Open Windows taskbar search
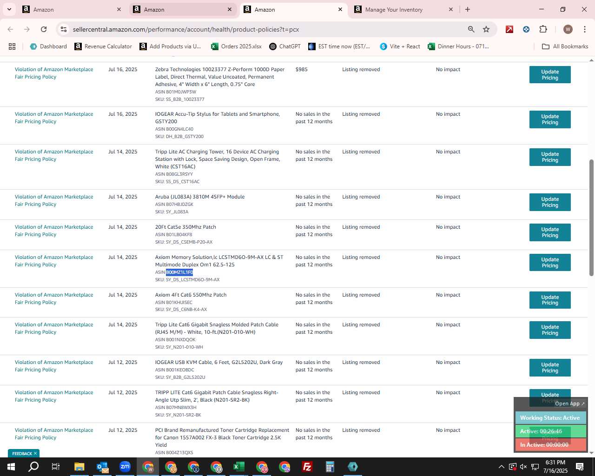 pyautogui.click(x=33, y=467)
